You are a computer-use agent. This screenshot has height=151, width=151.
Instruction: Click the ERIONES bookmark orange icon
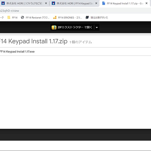pyautogui.click(x=55, y=17)
